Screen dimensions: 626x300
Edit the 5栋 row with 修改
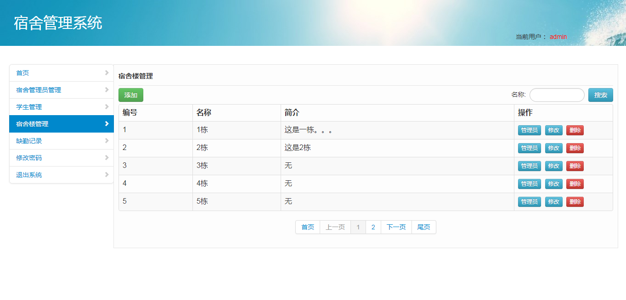[554, 202]
